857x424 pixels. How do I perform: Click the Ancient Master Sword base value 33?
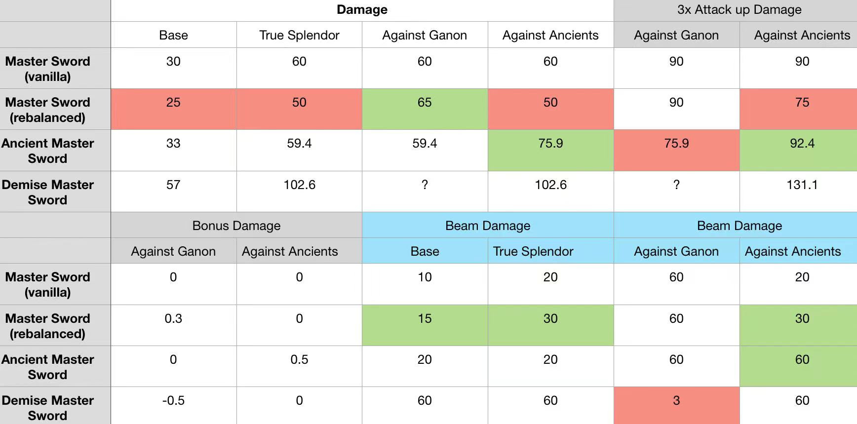pyautogui.click(x=173, y=144)
